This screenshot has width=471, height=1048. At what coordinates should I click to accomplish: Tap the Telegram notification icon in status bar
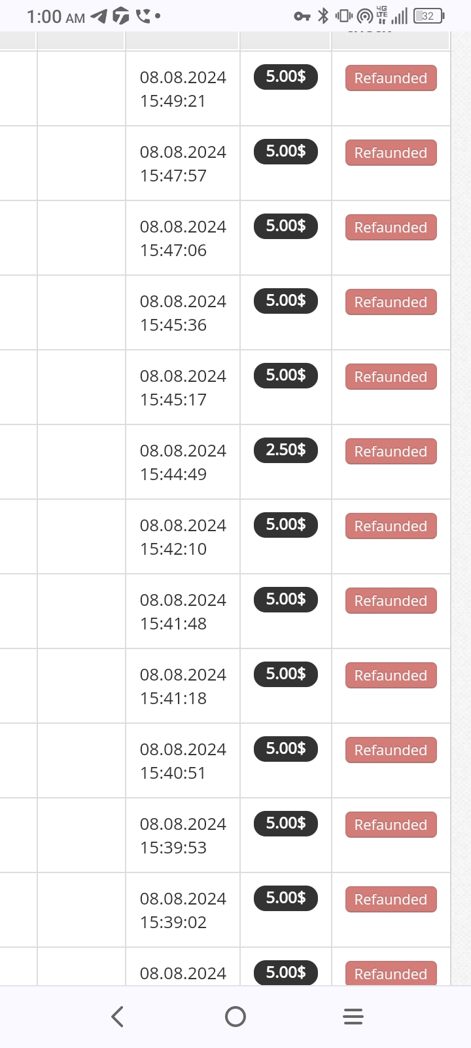99,16
